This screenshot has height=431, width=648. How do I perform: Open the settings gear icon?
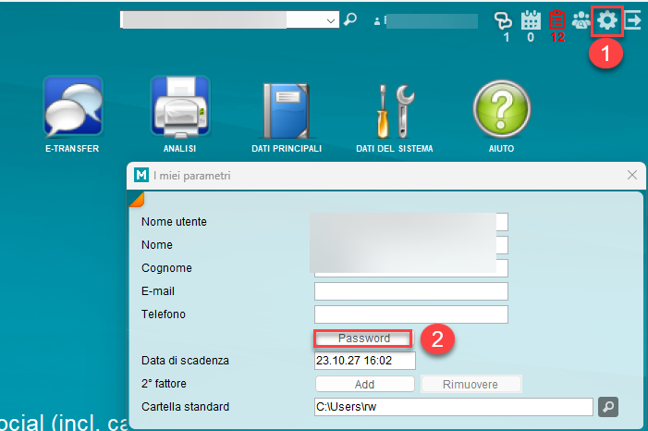(x=606, y=20)
